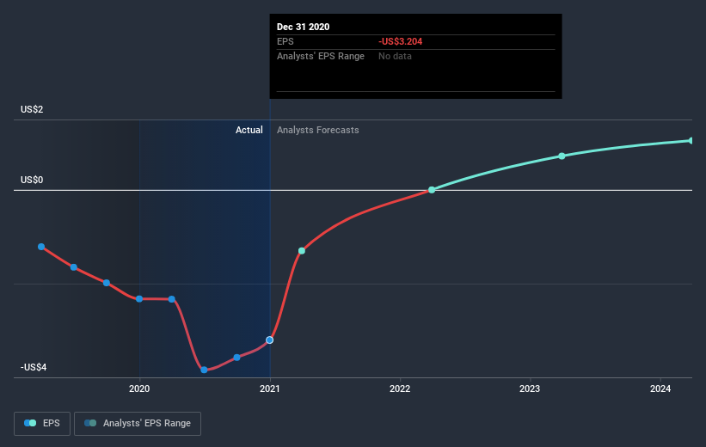Click the 2021 x-axis label
Image resolution: width=706 pixels, height=447 pixels.
pos(270,389)
